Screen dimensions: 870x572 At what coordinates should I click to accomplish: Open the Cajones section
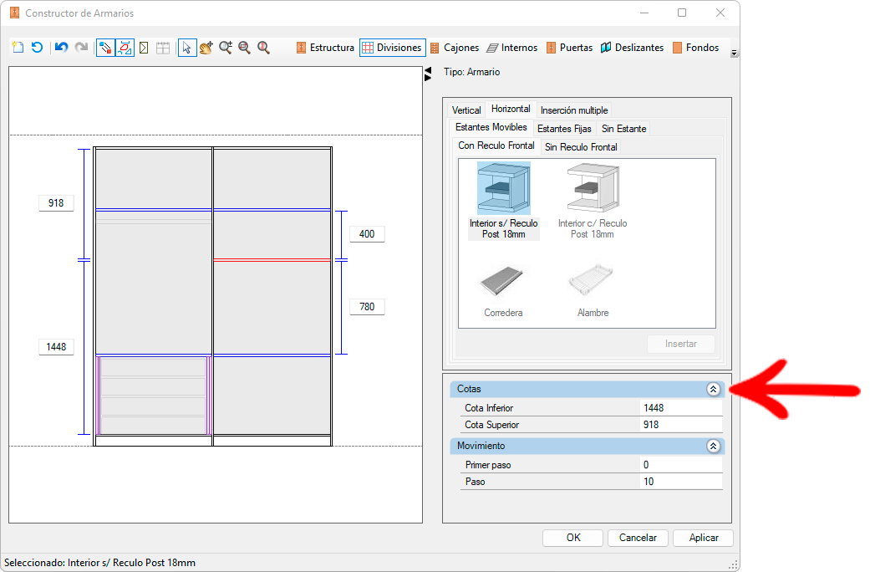pos(455,48)
